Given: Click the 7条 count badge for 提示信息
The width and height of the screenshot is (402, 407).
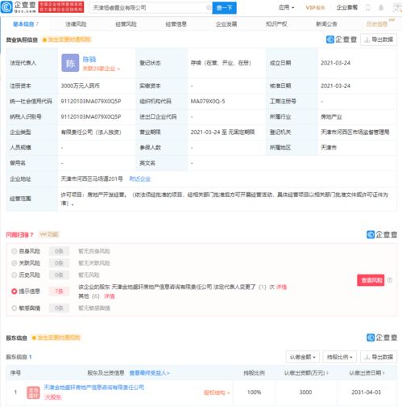Looking at the screenshot, I should click(x=59, y=292).
